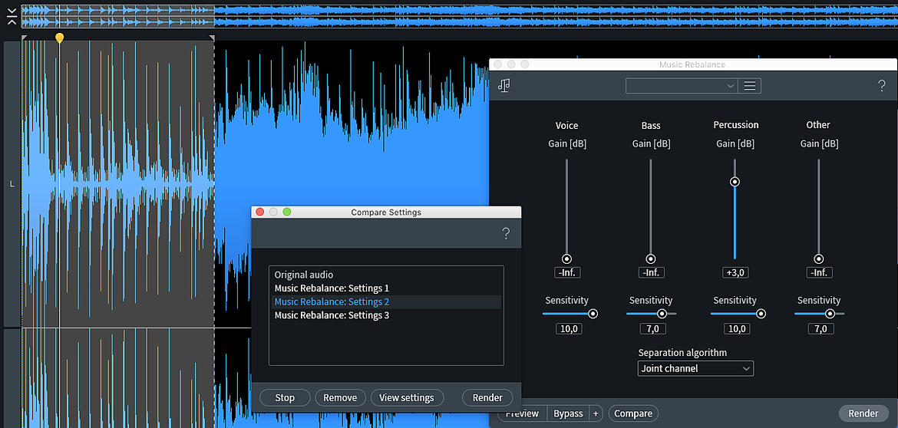Screen dimensions: 898x428
Task: Open Compare Settings help question mark
Action: tap(506, 233)
